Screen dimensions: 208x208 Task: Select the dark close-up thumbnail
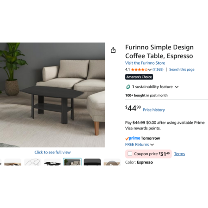(92, 162)
